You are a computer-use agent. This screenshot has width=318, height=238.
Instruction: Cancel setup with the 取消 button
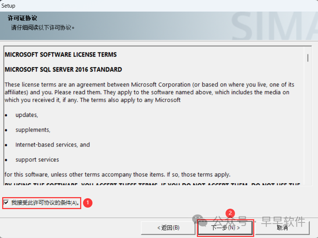(282, 228)
